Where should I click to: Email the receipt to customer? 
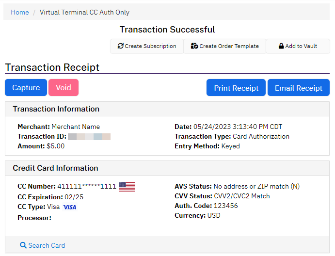(x=299, y=88)
